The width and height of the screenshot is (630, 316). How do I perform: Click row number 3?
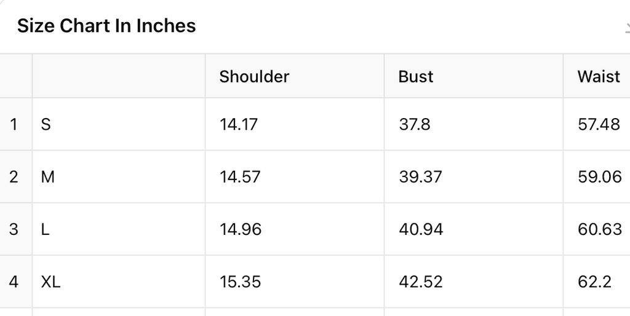(14, 229)
